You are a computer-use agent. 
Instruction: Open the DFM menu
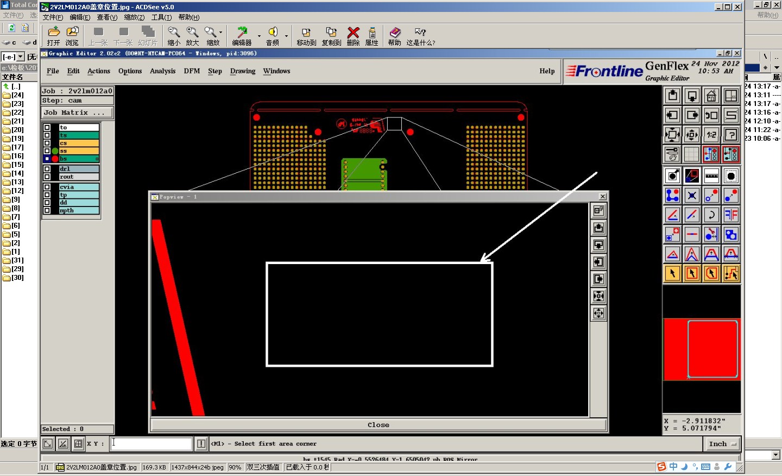point(192,71)
